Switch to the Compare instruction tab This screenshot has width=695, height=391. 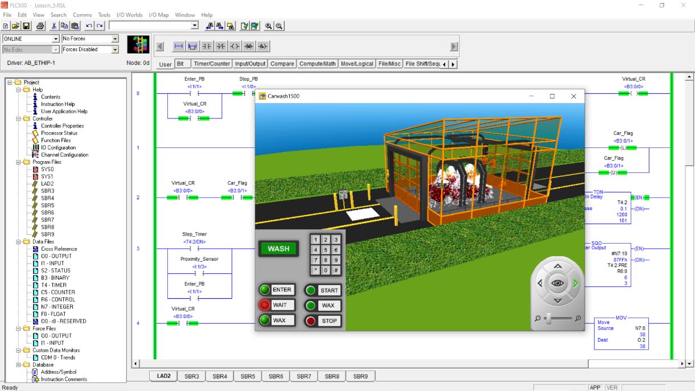[x=282, y=64]
